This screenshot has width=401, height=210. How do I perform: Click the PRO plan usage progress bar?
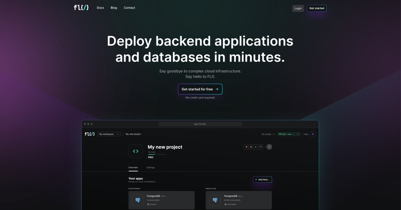click(291, 134)
